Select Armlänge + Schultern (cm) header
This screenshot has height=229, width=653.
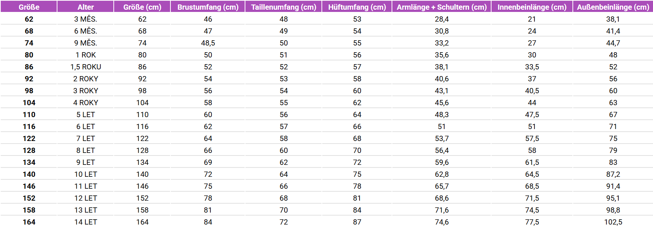point(442,7)
